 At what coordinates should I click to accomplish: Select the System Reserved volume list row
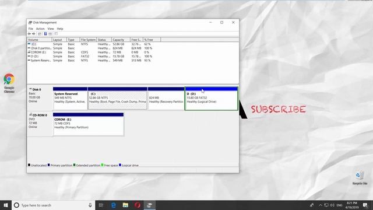(94, 60)
